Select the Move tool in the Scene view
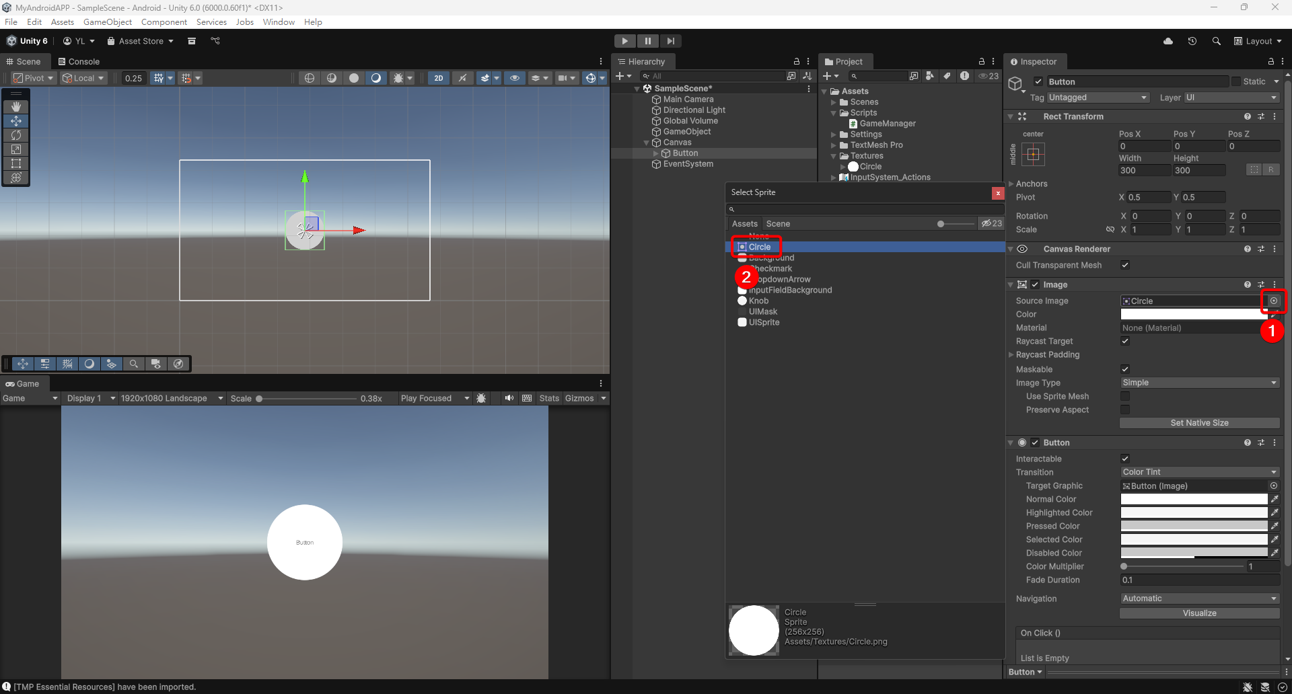The image size is (1292, 694). click(x=15, y=120)
